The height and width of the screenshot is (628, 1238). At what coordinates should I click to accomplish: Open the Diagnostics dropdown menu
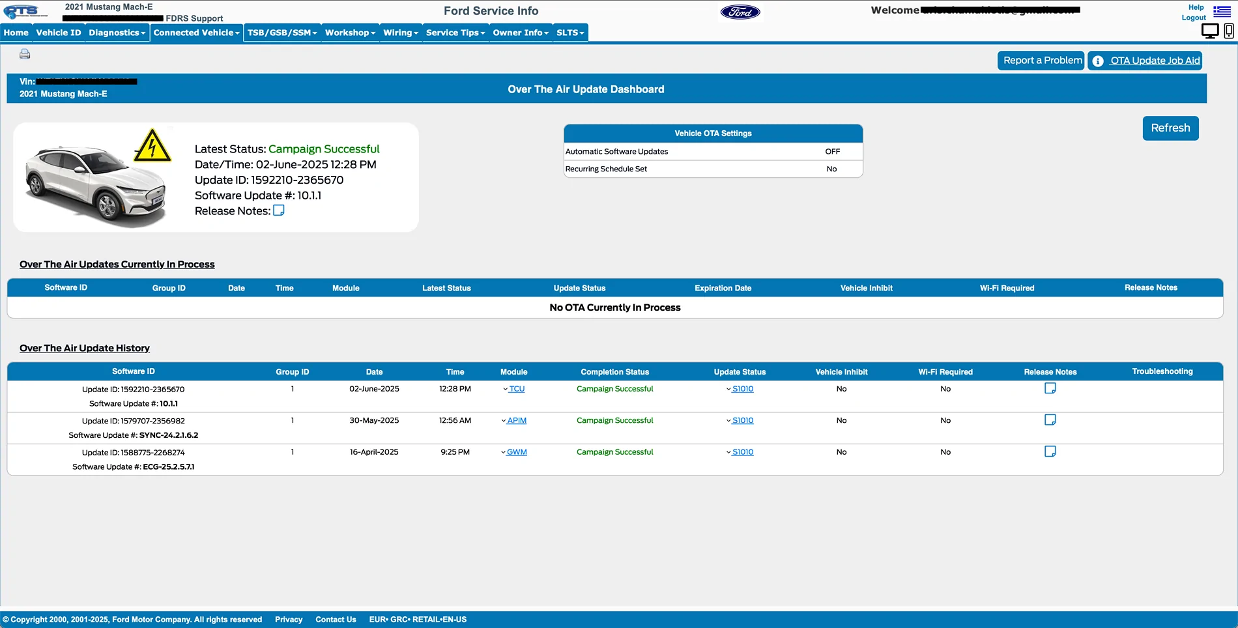(117, 33)
